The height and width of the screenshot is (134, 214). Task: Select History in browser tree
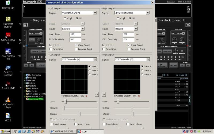click(x=31, y=83)
